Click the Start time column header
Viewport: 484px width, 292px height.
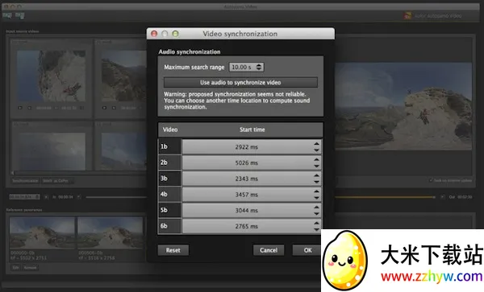tap(252, 130)
